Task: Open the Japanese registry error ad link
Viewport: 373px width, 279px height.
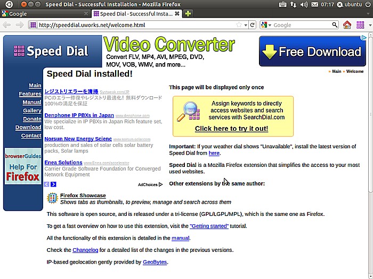Action: pyautogui.click(x=71, y=91)
